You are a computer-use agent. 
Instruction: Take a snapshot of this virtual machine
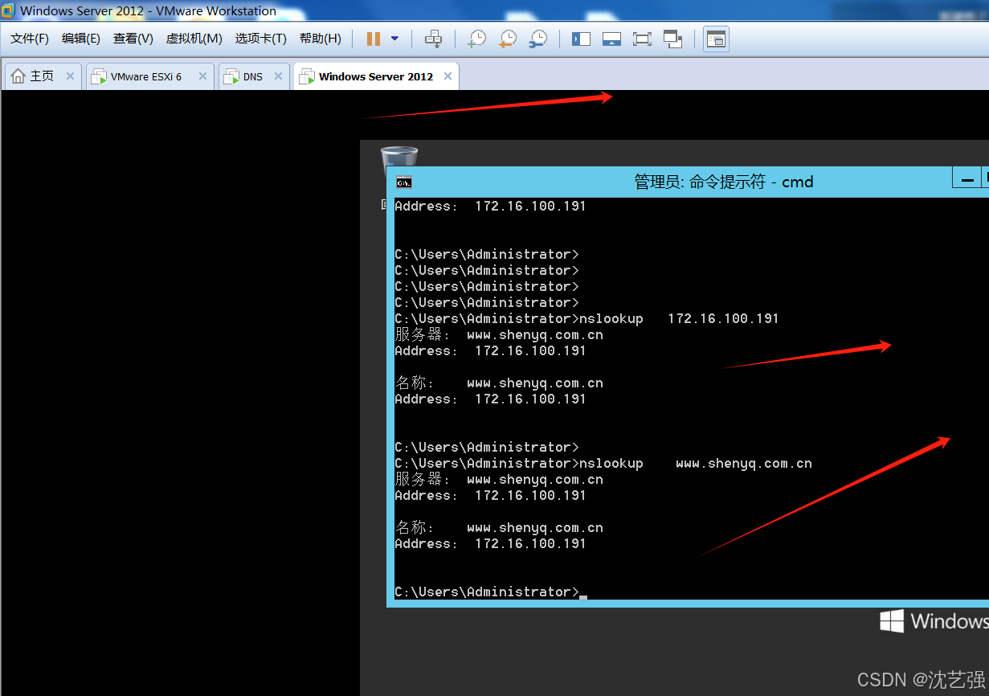click(x=477, y=39)
